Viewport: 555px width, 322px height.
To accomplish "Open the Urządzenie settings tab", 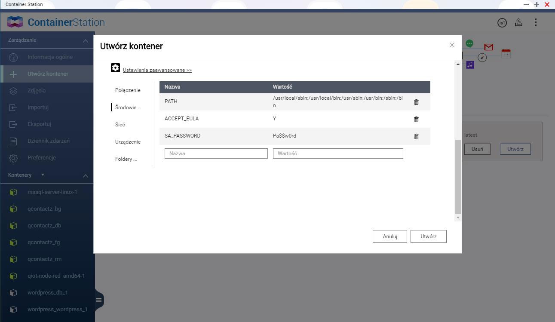I will 128,142.
